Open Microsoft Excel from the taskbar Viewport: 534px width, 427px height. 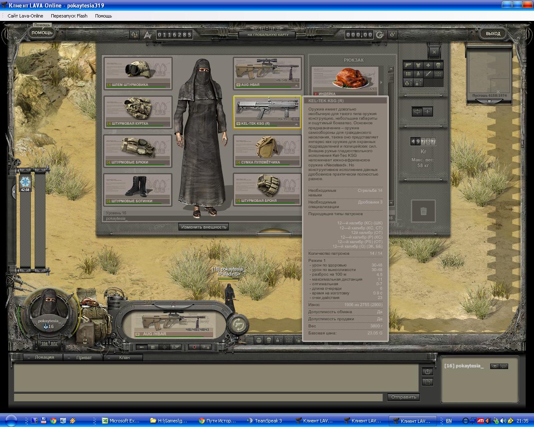pyautogui.click(x=121, y=421)
